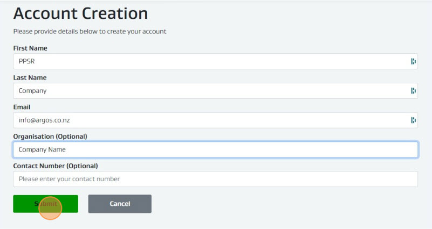Click the Contact Number (Optional) label
This screenshot has width=432, height=229.
click(x=56, y=166)
